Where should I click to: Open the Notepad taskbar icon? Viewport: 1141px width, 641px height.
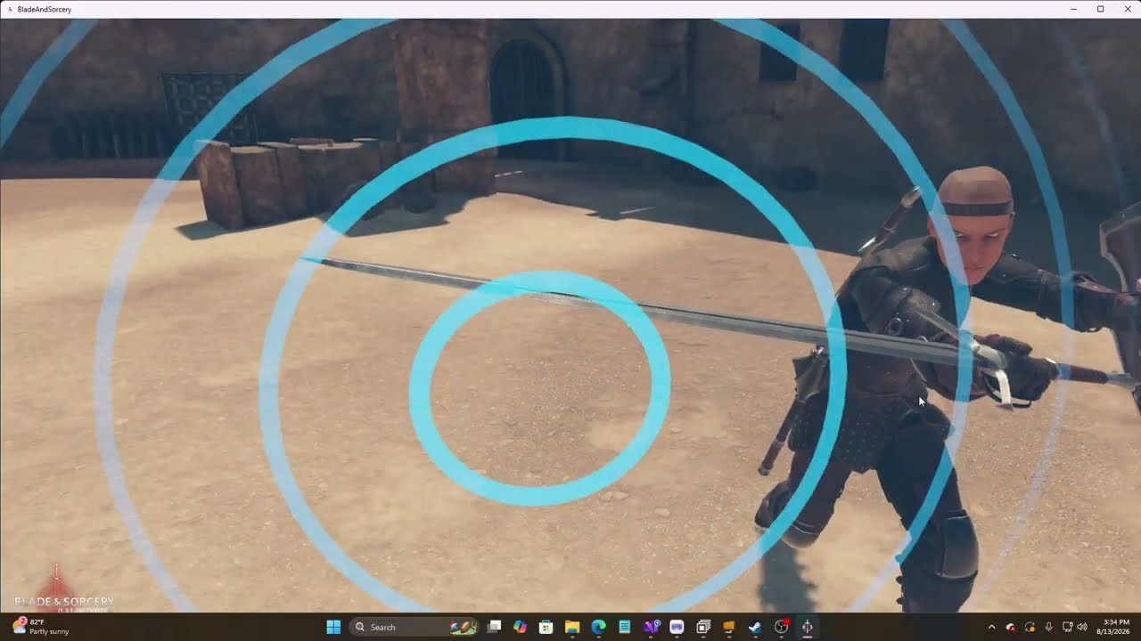(625, 627)
